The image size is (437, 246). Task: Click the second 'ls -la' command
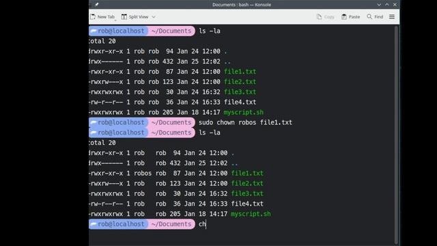click(x=210, y=133)
